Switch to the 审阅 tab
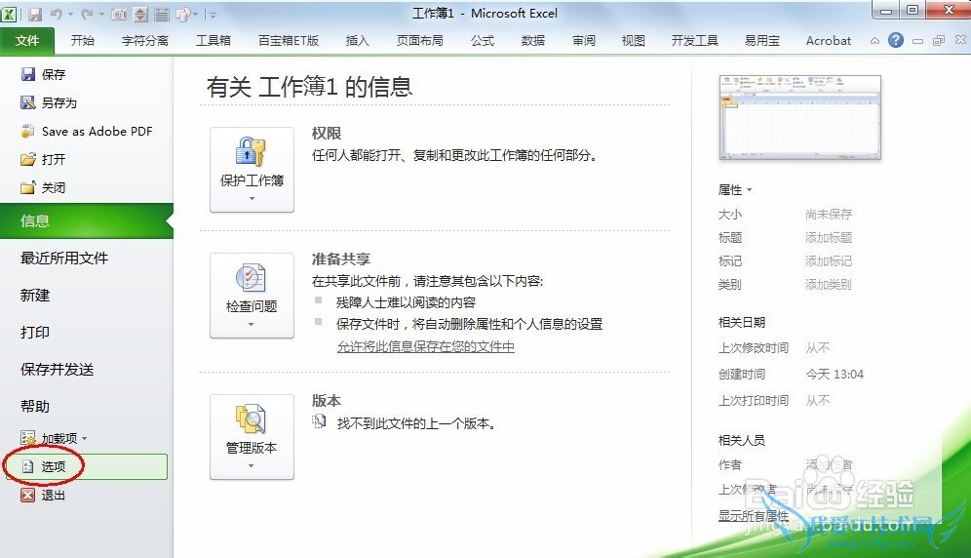 [584, 41]
